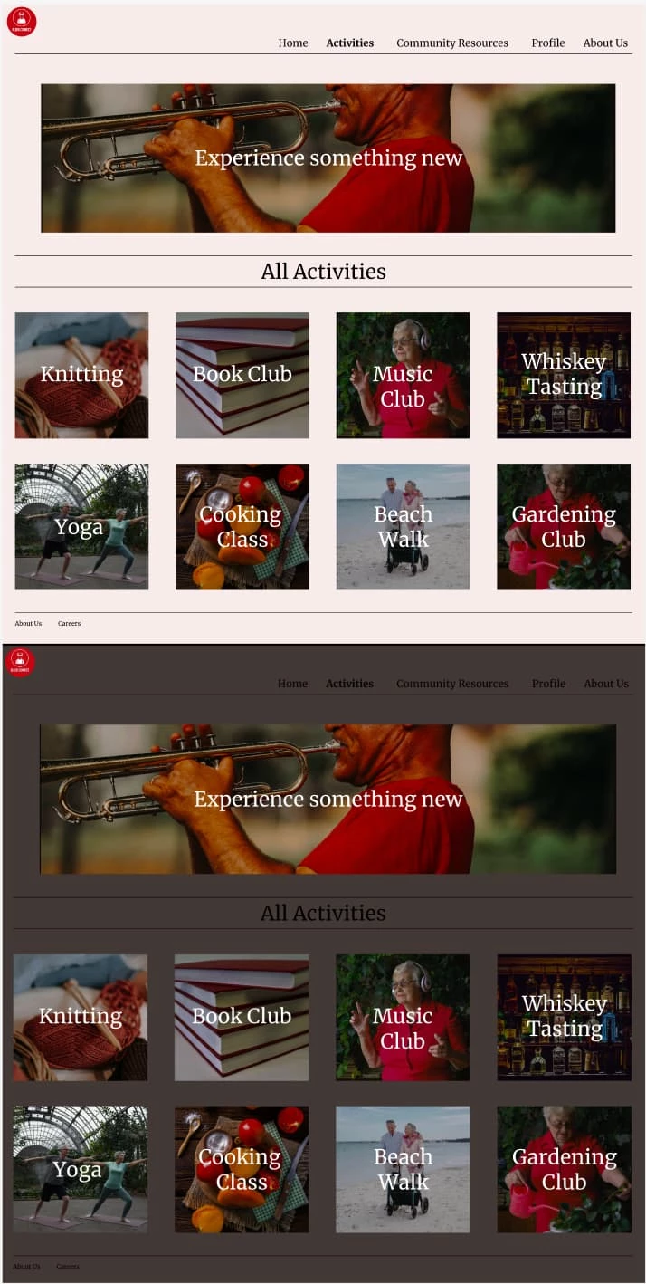Click the red logo in dark theme header
This screenshot has height=1284, width=646.
20,662
